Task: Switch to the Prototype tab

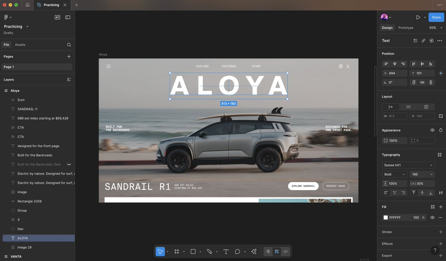Action: point(406,28)
